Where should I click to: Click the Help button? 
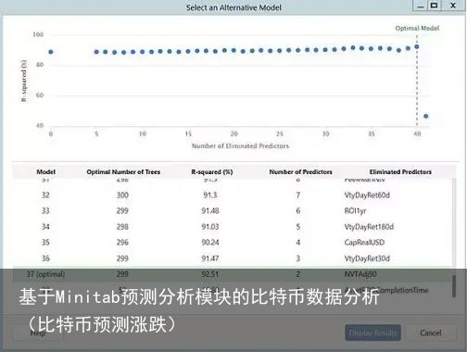tap(38, 333)
